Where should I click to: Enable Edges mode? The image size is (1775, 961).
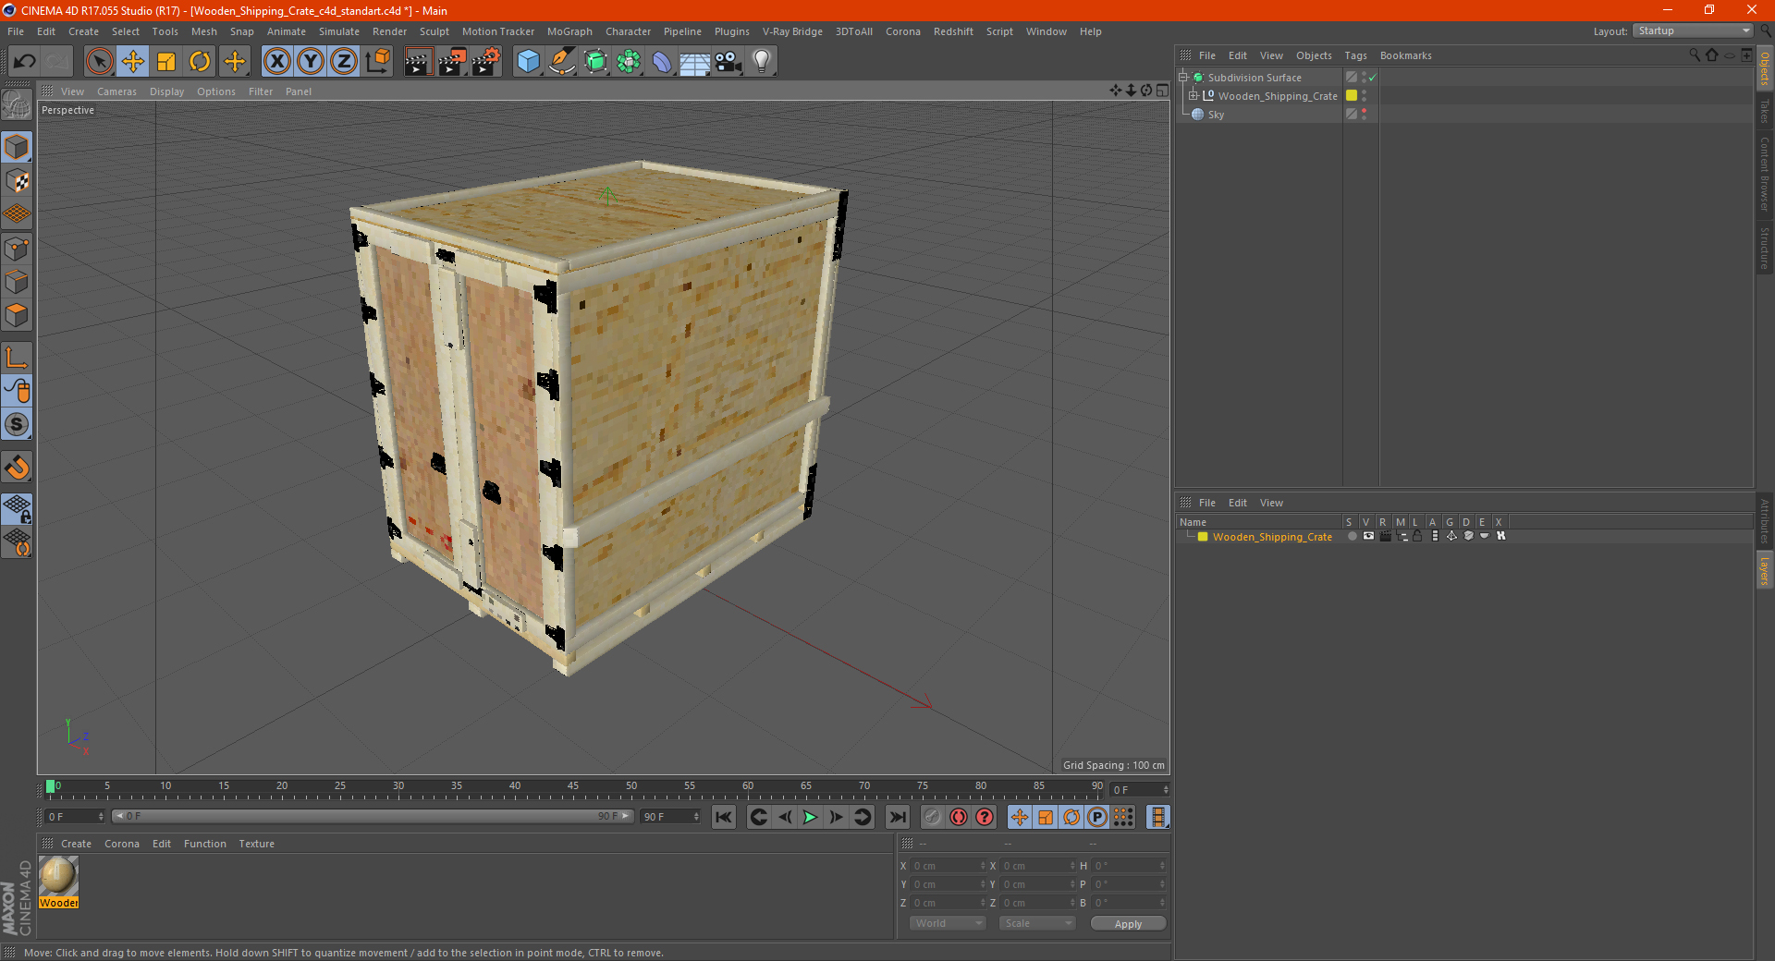(18, 282)
